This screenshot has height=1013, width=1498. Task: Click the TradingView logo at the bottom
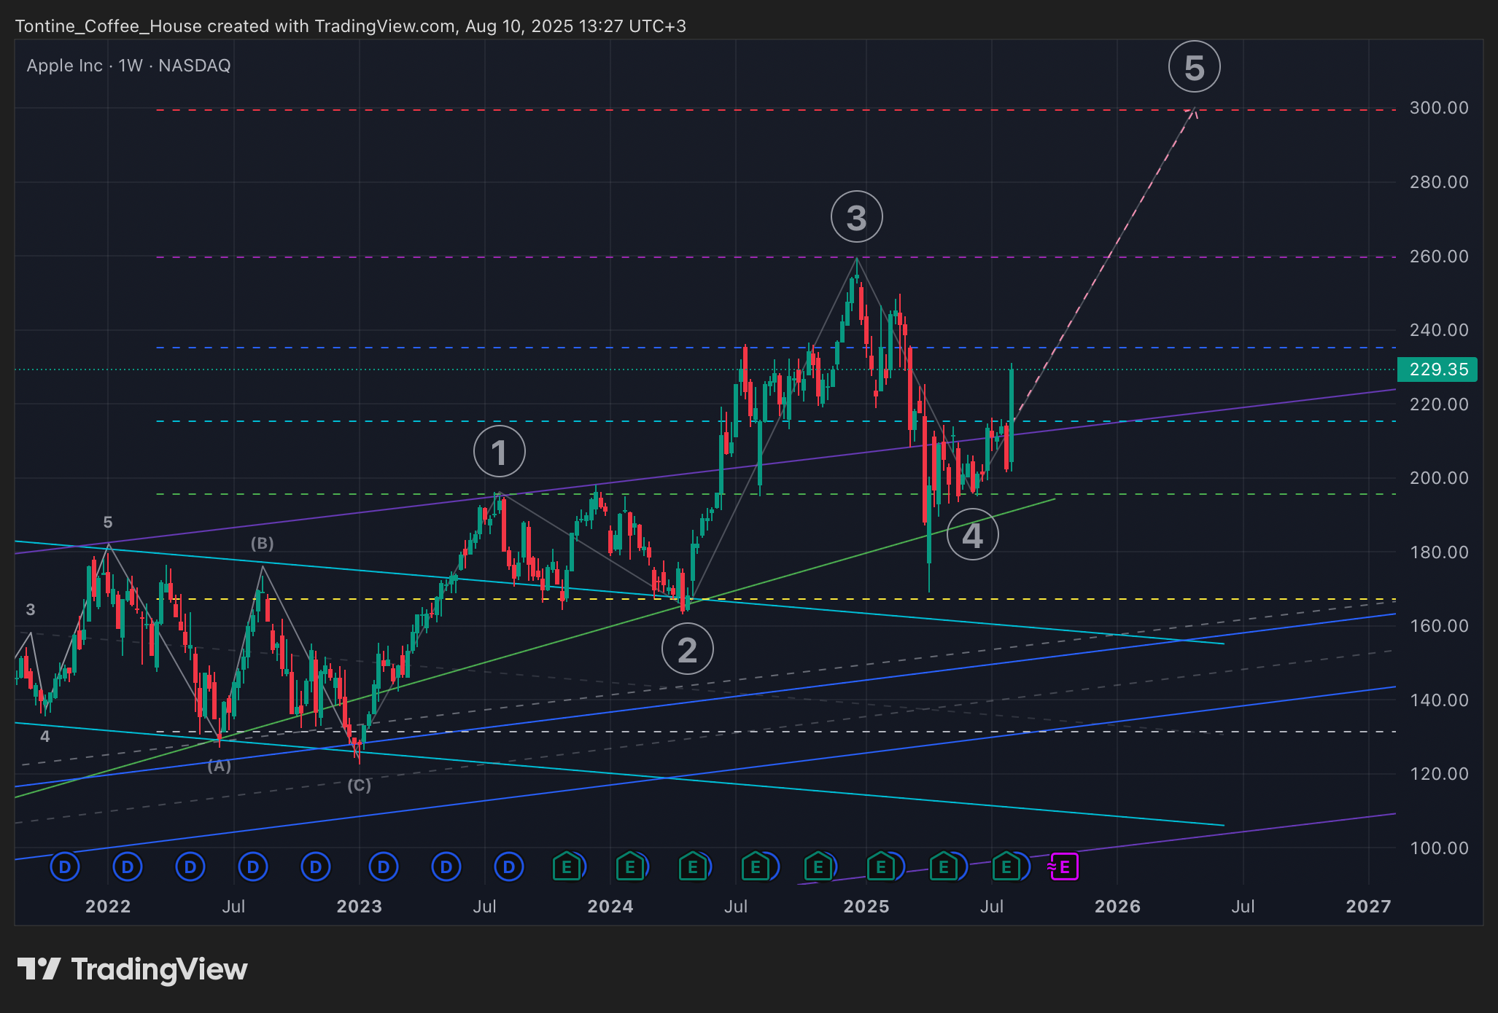[133, 970]
